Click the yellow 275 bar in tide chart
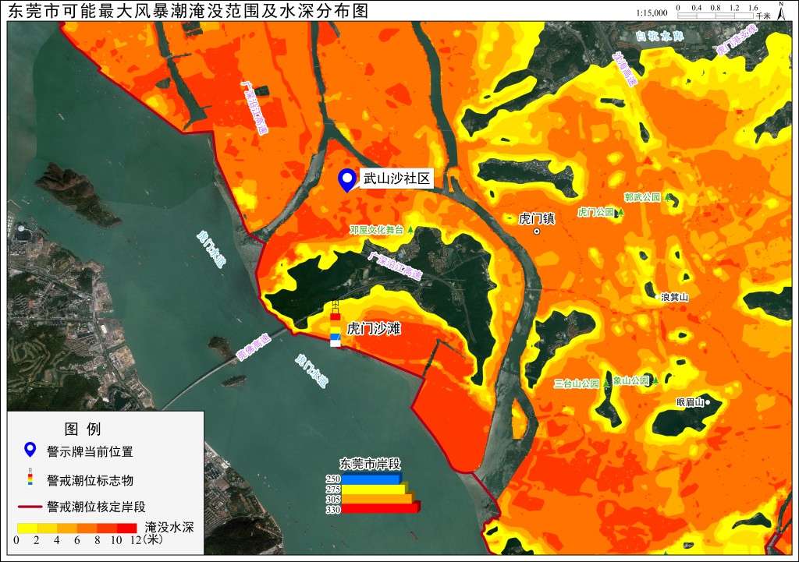Screen dimensions: 799x562 375,489
